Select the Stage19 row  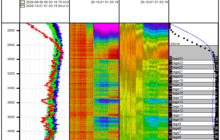[x=194, y=80]
